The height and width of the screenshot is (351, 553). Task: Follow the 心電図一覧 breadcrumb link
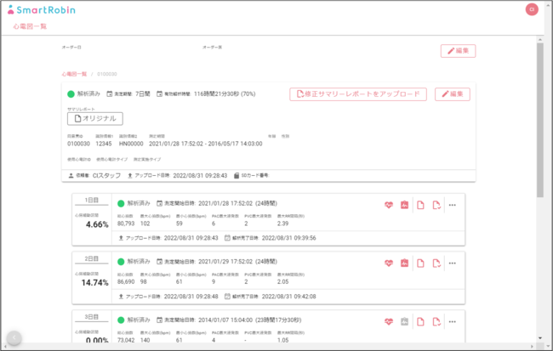click(x=74, y=74)
